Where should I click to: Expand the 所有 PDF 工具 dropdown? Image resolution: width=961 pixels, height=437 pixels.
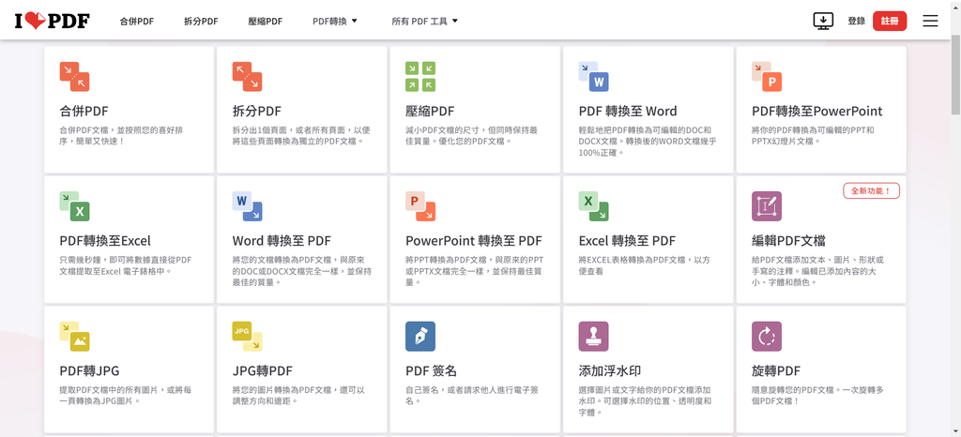click(425, 21)
